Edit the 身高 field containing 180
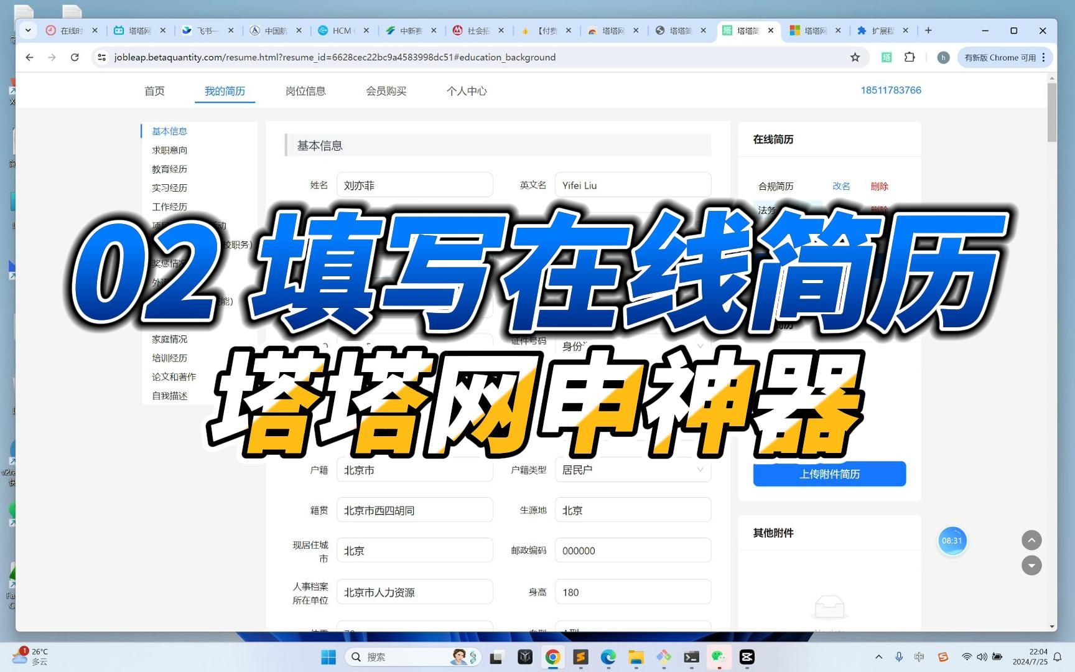This screenshot has width=1075, height=672. [x=633, y=592]
